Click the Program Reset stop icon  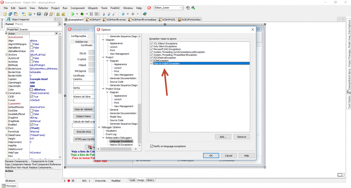[96, 14]
